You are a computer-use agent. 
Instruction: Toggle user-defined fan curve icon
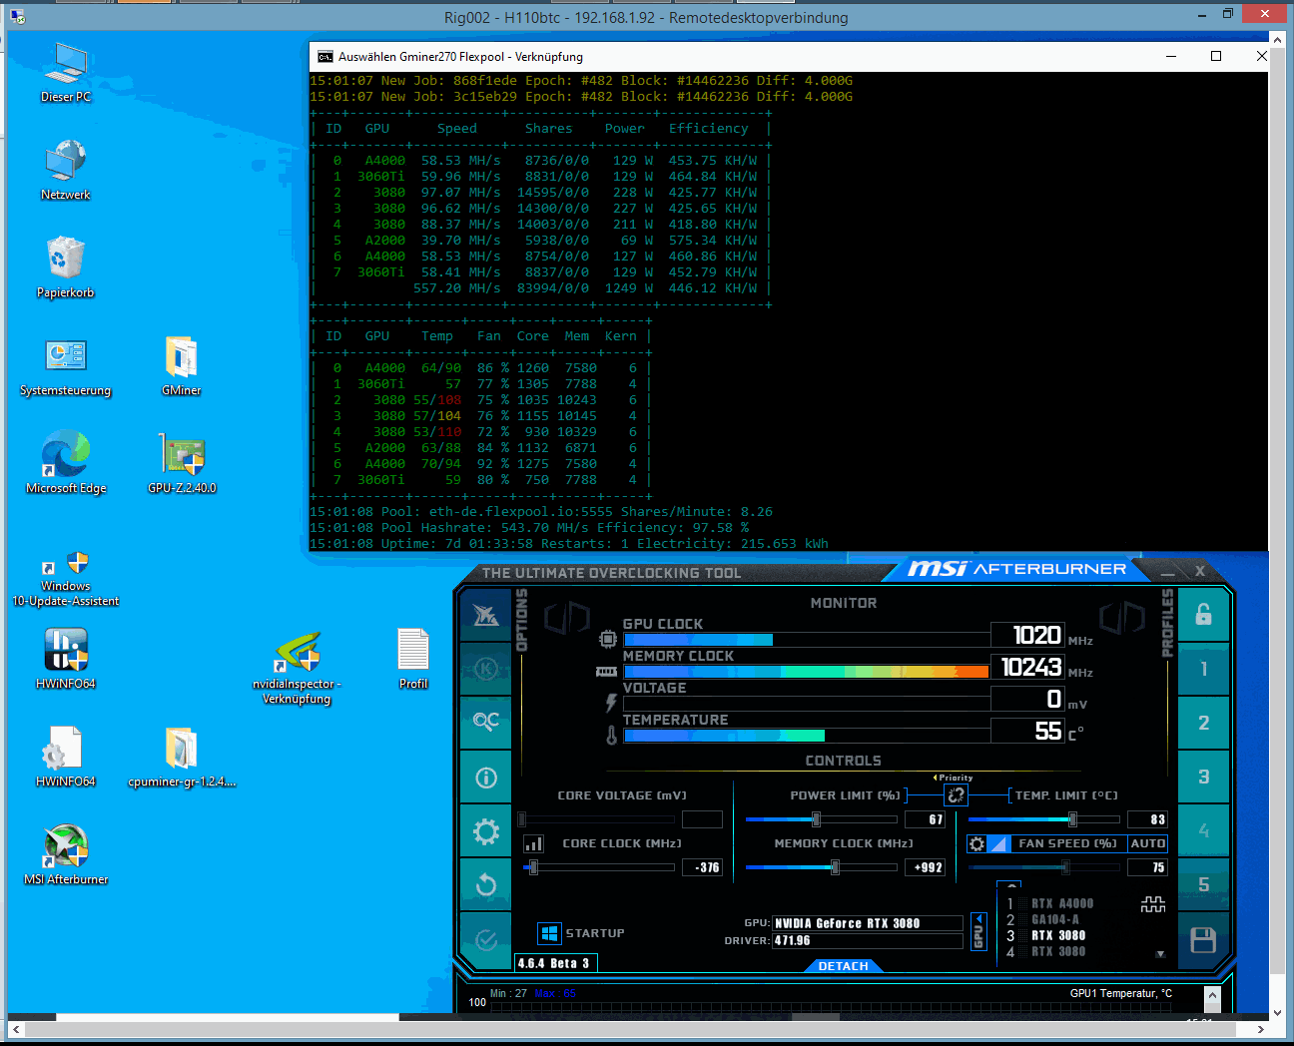(x=997, y=844)
